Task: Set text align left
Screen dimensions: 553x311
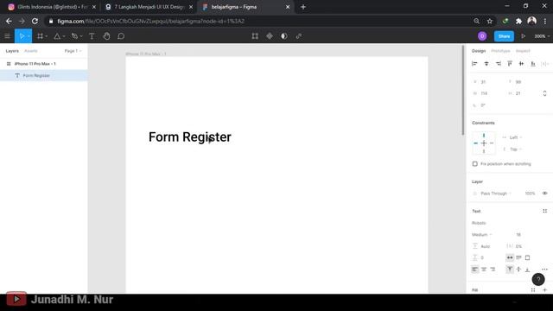Action: click(475, 270)
